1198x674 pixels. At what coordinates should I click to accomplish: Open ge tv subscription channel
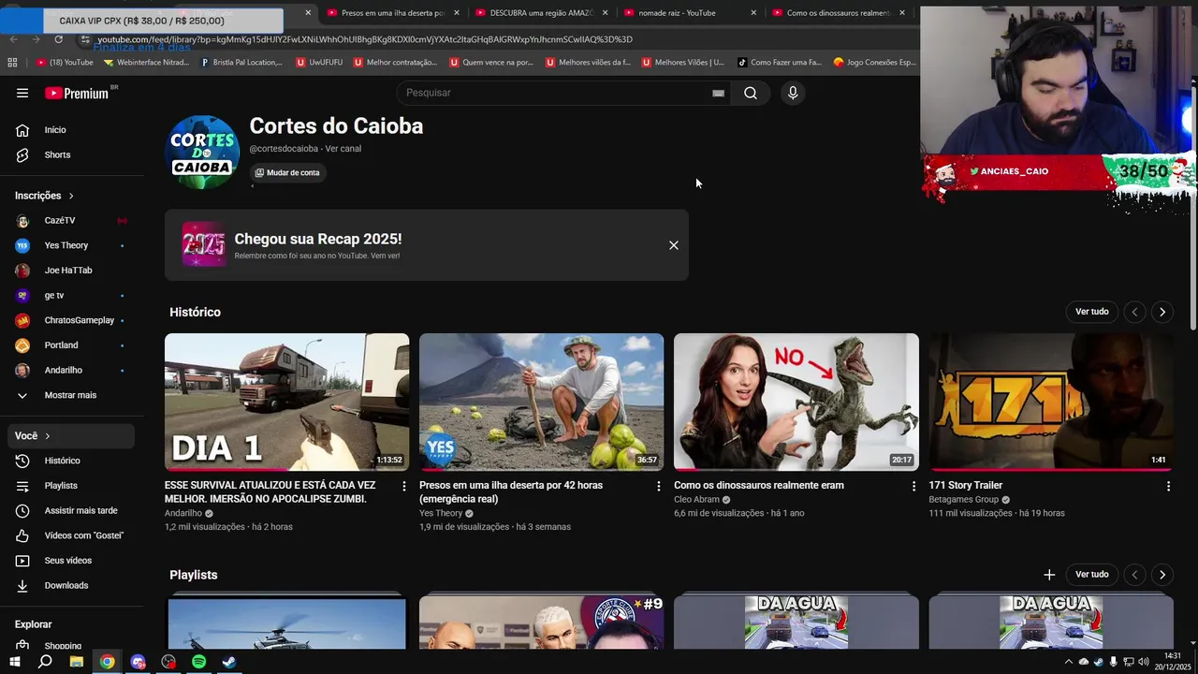point(54,295)
